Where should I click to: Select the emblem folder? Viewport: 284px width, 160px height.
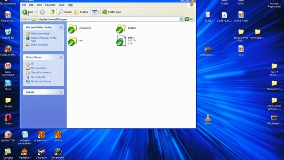pyautogui.click(x=126, y=28)
